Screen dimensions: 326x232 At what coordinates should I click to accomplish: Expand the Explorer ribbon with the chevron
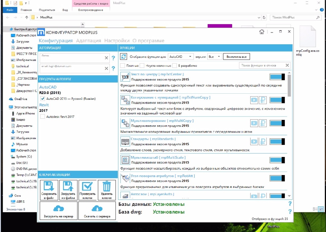click(316, 10)
